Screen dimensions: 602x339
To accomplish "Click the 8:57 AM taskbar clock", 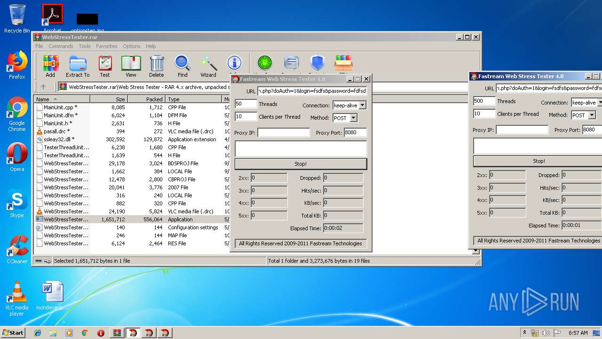I will [x=578, y=333].
